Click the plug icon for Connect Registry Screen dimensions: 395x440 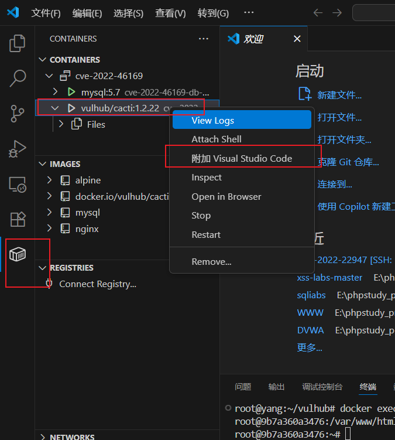(x=49, y=284)
